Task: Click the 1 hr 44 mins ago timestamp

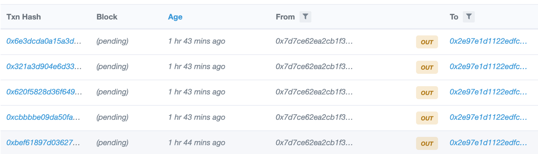Action: pyautogui.click(x=197, y=143)
